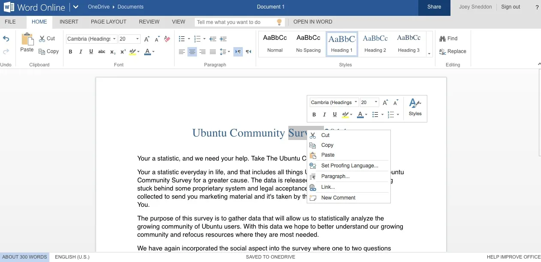Click the Undo icon
The width and height of the screenshot is (541, 262).
pos(6,38)
